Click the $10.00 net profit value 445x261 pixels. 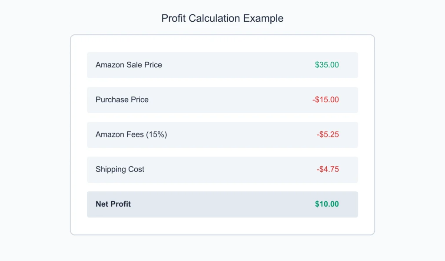pyautogui.click(x=327, y=204)
